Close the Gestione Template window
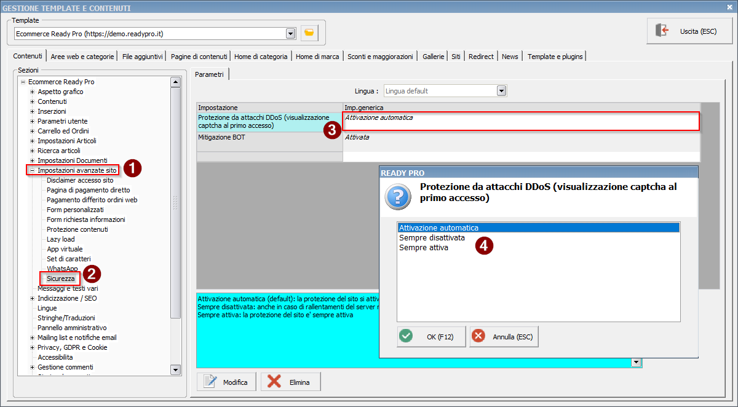This screenshot has height=407, width=738. tap(729, 8)
